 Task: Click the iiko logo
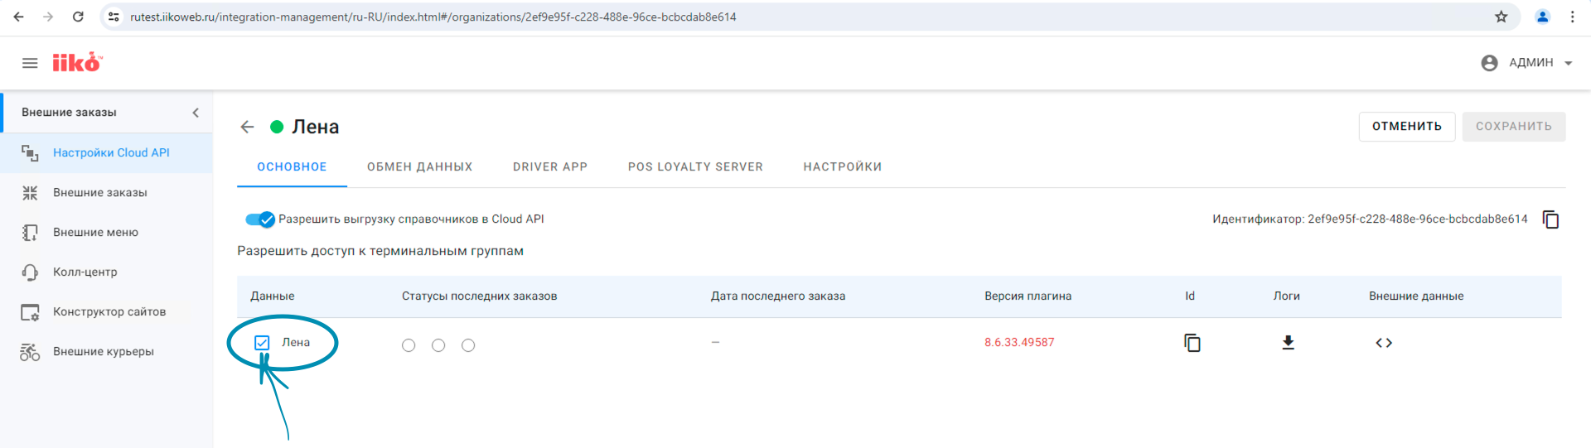[x=77, y=63]
